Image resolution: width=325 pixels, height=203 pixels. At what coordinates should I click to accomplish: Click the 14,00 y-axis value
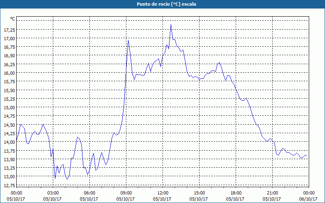9,142
